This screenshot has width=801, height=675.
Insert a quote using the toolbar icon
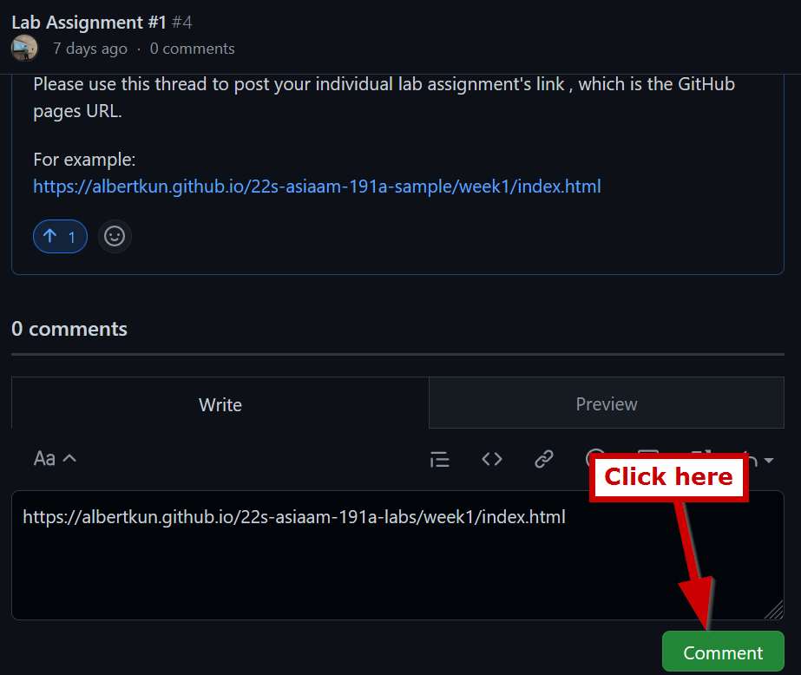click(x=440, y=459)
